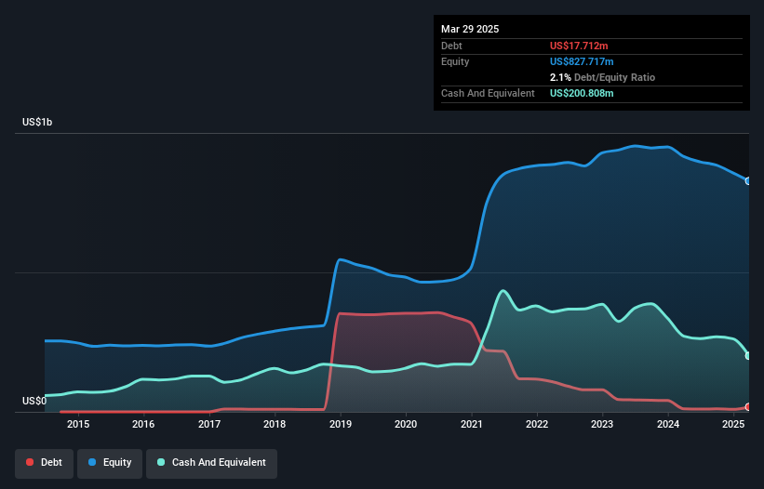Select the 2015 x-axis label
Screen dimensions: 764x489
[78, 424]
